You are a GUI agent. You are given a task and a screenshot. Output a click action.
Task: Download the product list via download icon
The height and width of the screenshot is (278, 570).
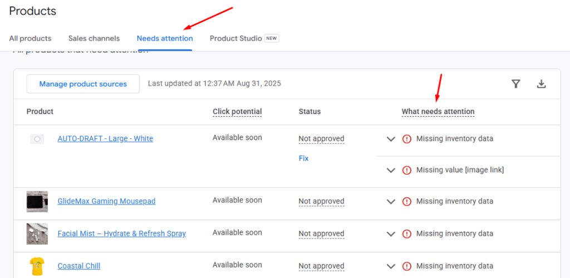541,84
